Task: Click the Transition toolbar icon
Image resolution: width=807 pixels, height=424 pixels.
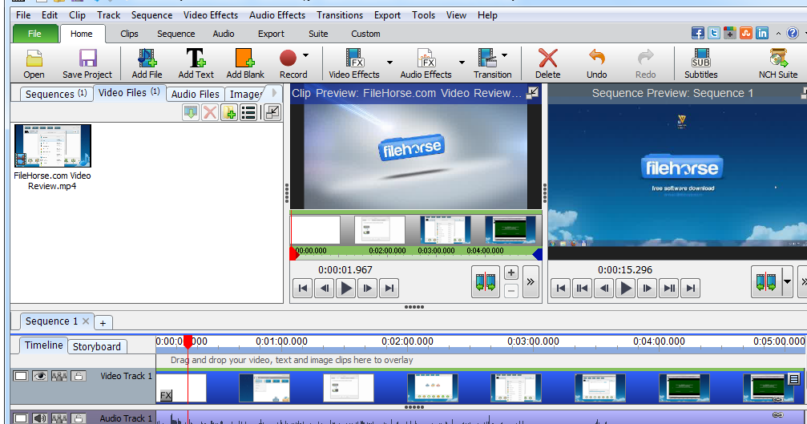Action: click(487, 59)
